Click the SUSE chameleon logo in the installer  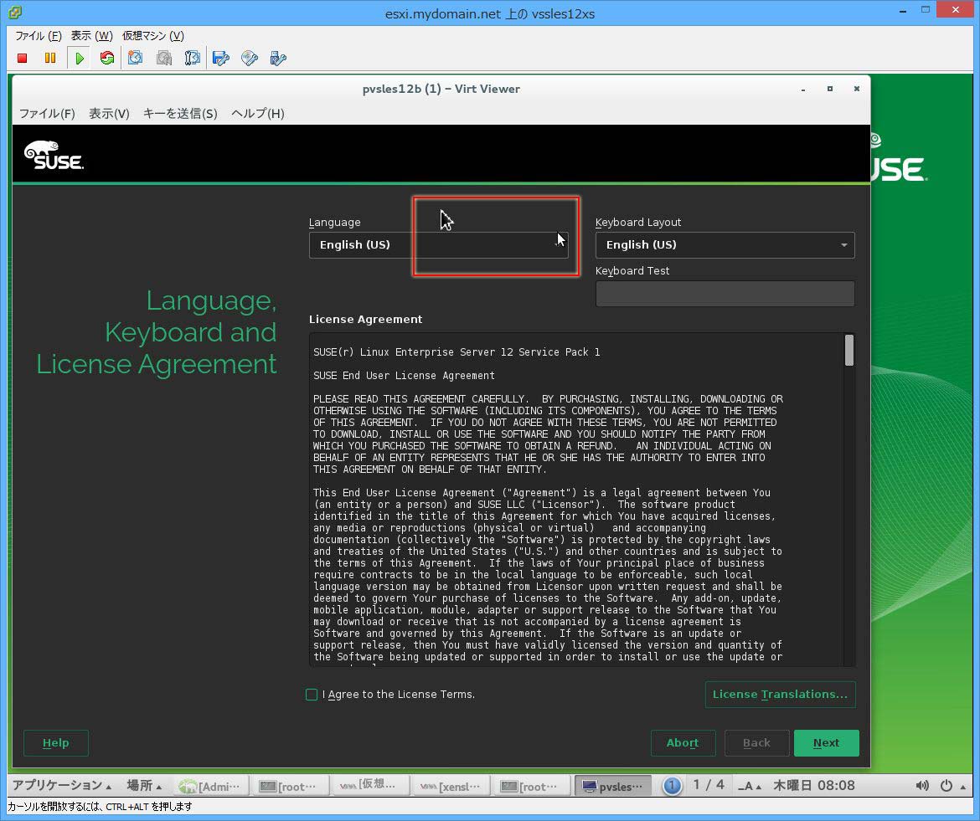[x=54, y=155]
